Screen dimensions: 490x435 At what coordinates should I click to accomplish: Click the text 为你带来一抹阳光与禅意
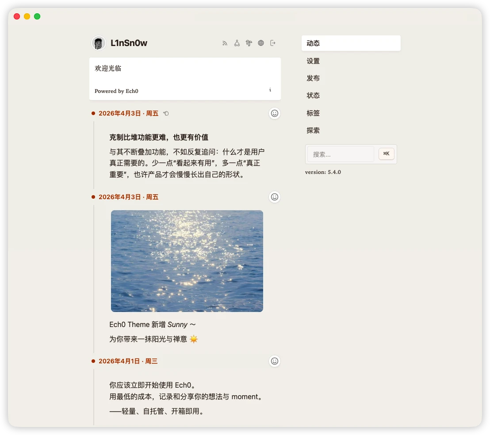point(148,339)
